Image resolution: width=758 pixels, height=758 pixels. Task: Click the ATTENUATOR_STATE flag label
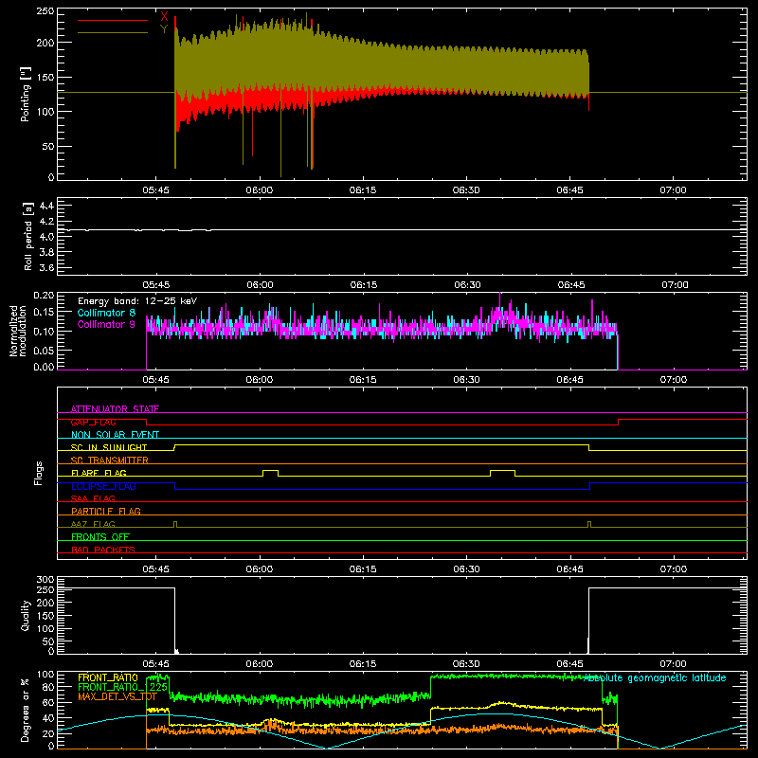(x=115, y=409)
